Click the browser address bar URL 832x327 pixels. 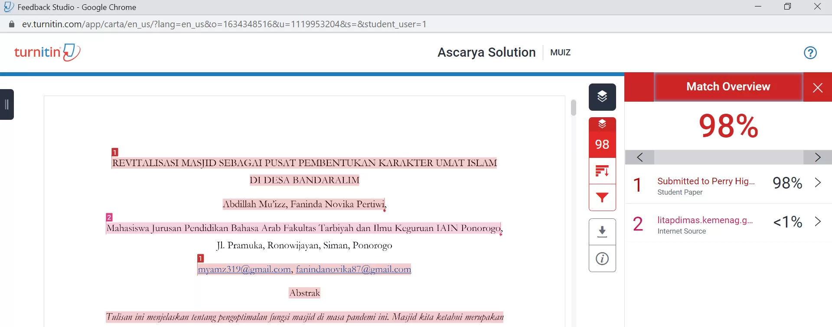coord(224,24)
